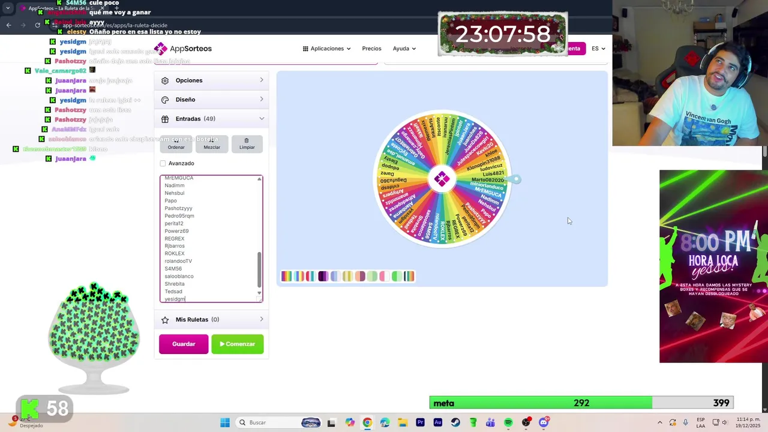
Task: Click entry 'salooblanco' in the list
Action: pyautogui.click(x=179, y=276)
